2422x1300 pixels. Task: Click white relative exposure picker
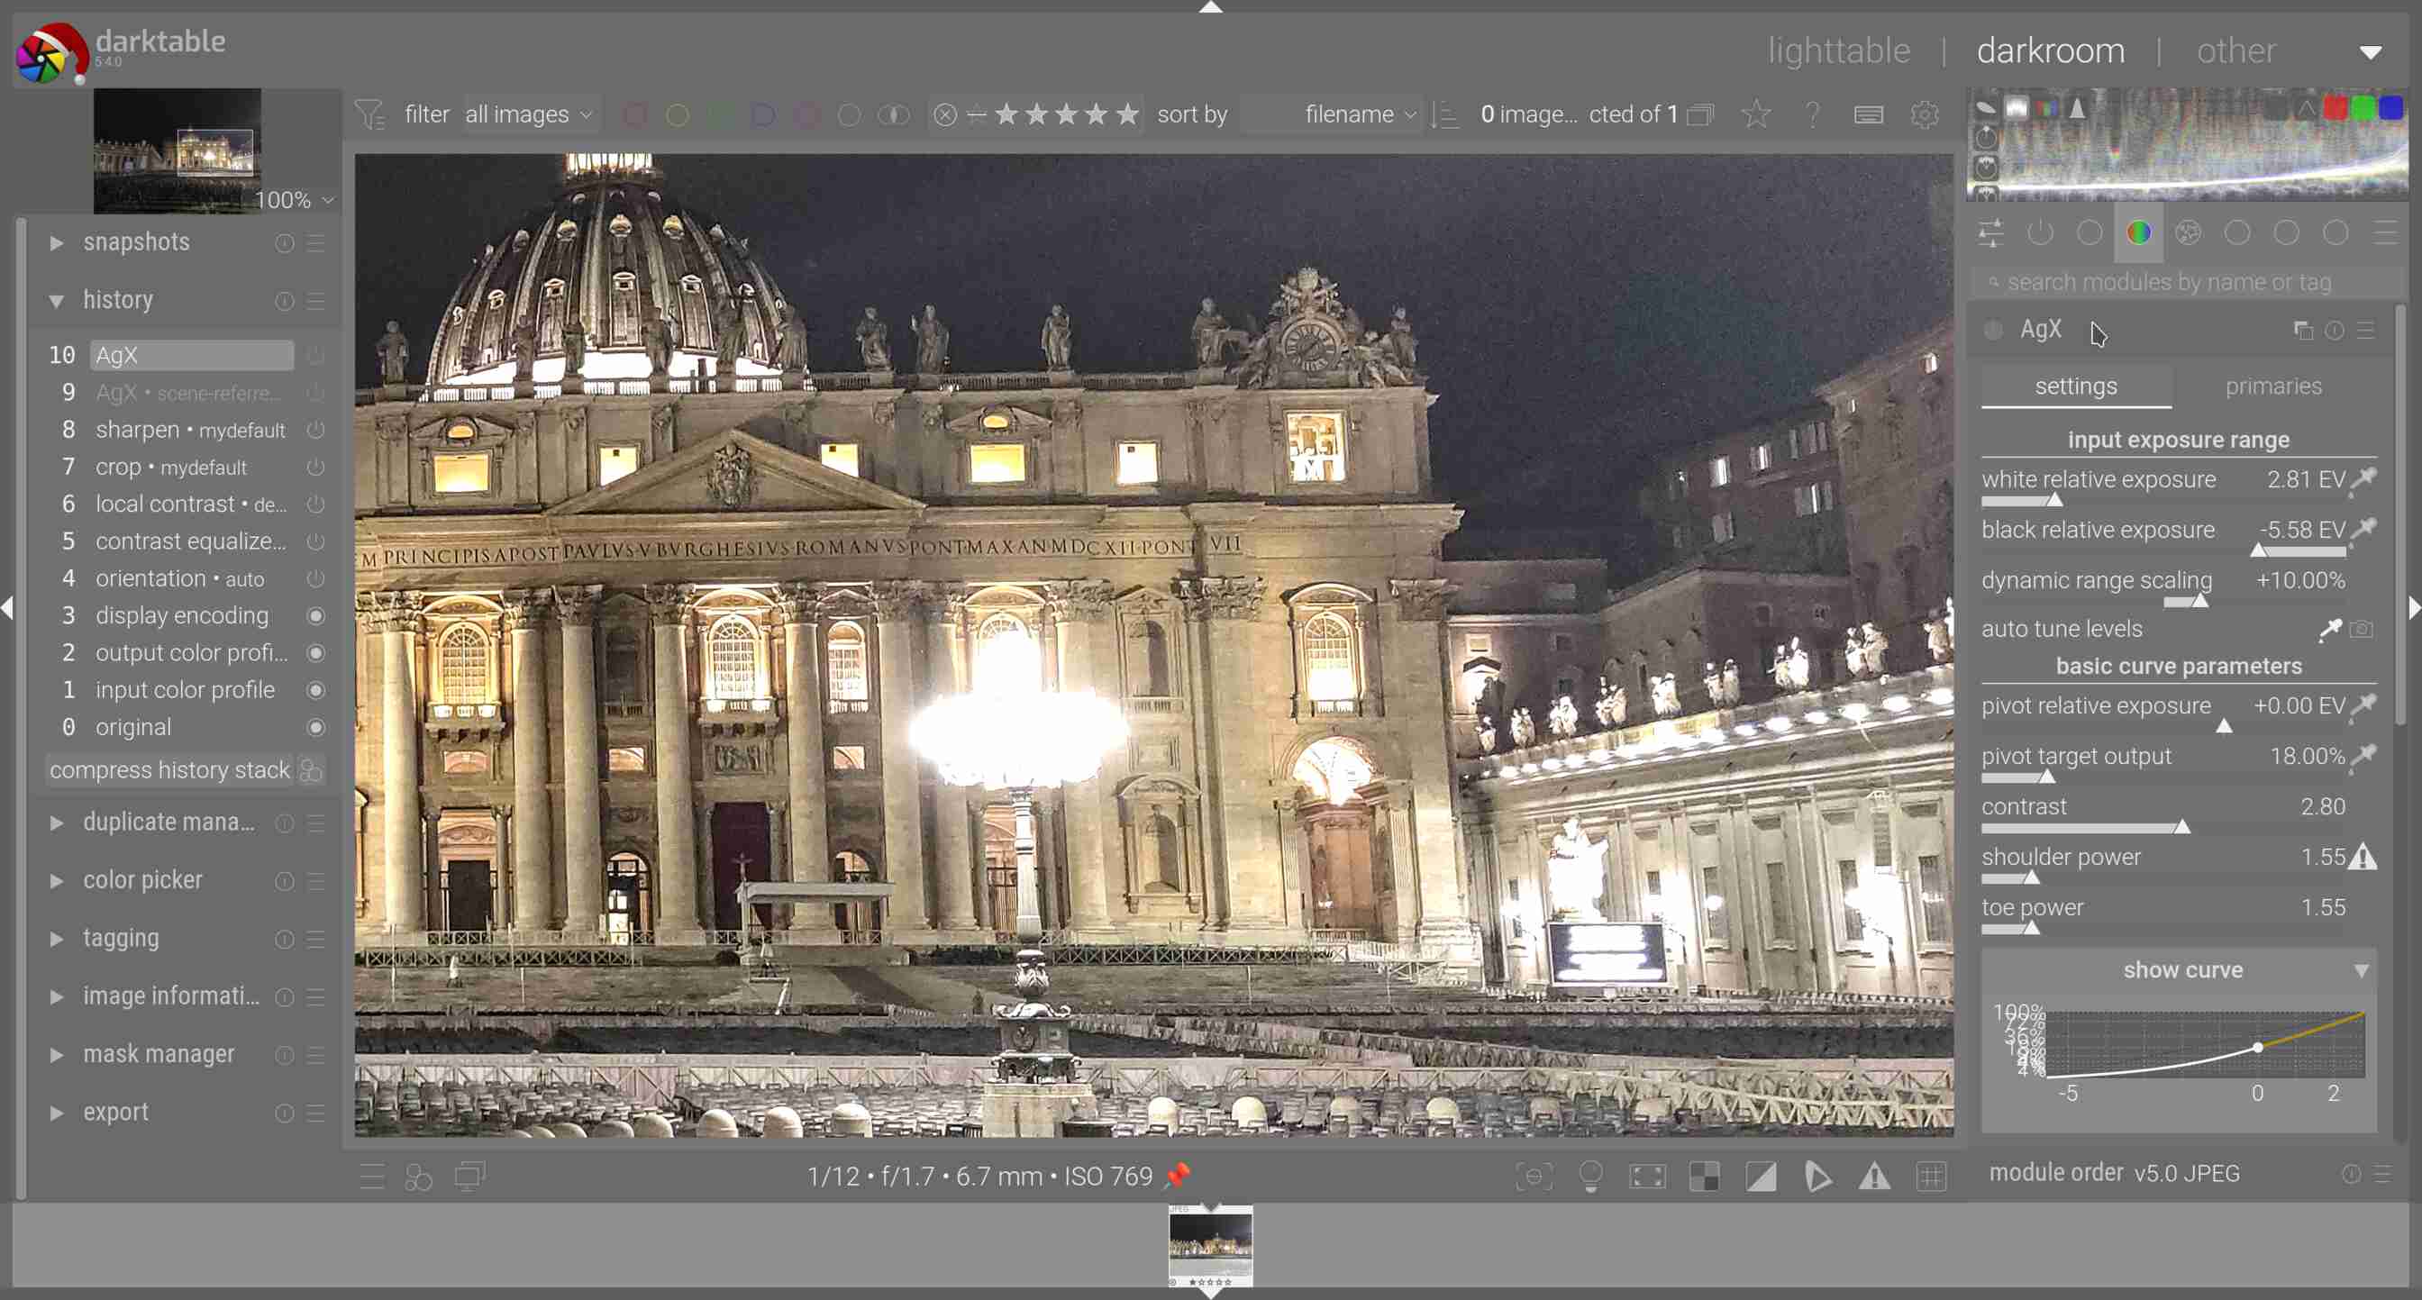tap(2363, 479)
